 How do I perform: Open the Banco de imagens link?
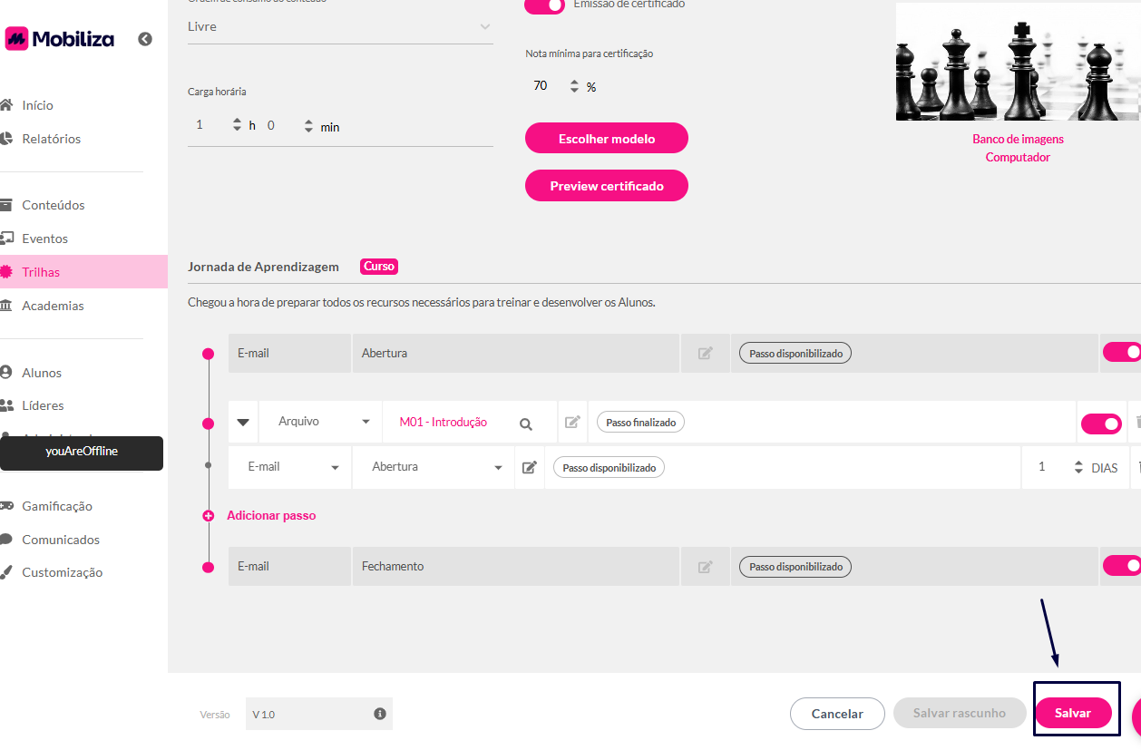click(x=1018, y=140)
